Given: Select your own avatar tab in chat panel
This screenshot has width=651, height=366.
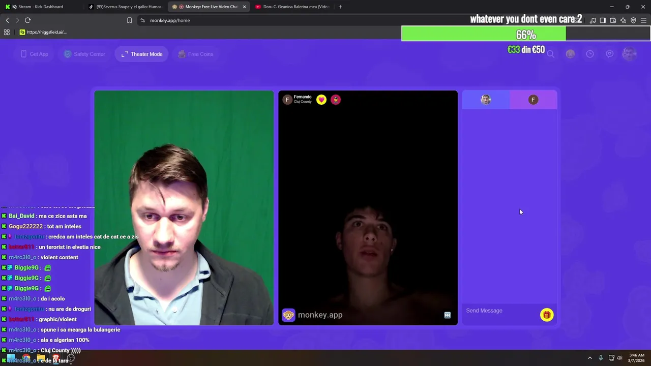Looking at the screenshot, I should point(486,100).
